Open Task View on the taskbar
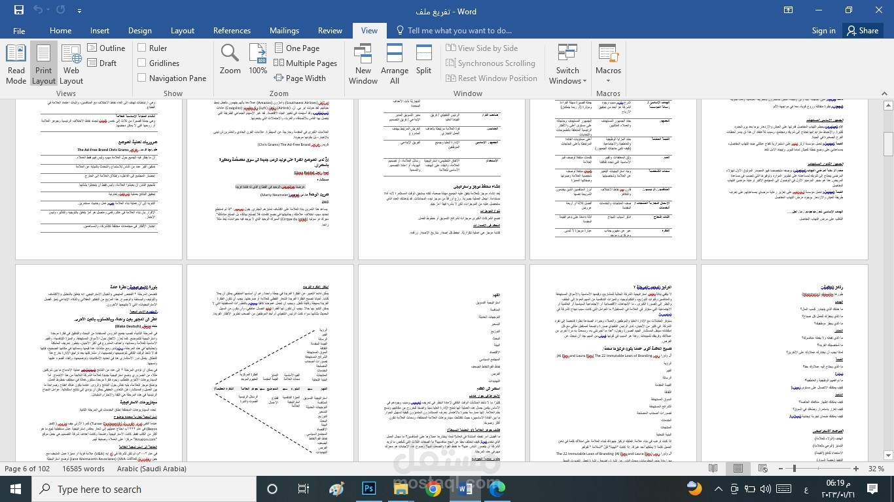894x502 pixels. click(304, 489)
